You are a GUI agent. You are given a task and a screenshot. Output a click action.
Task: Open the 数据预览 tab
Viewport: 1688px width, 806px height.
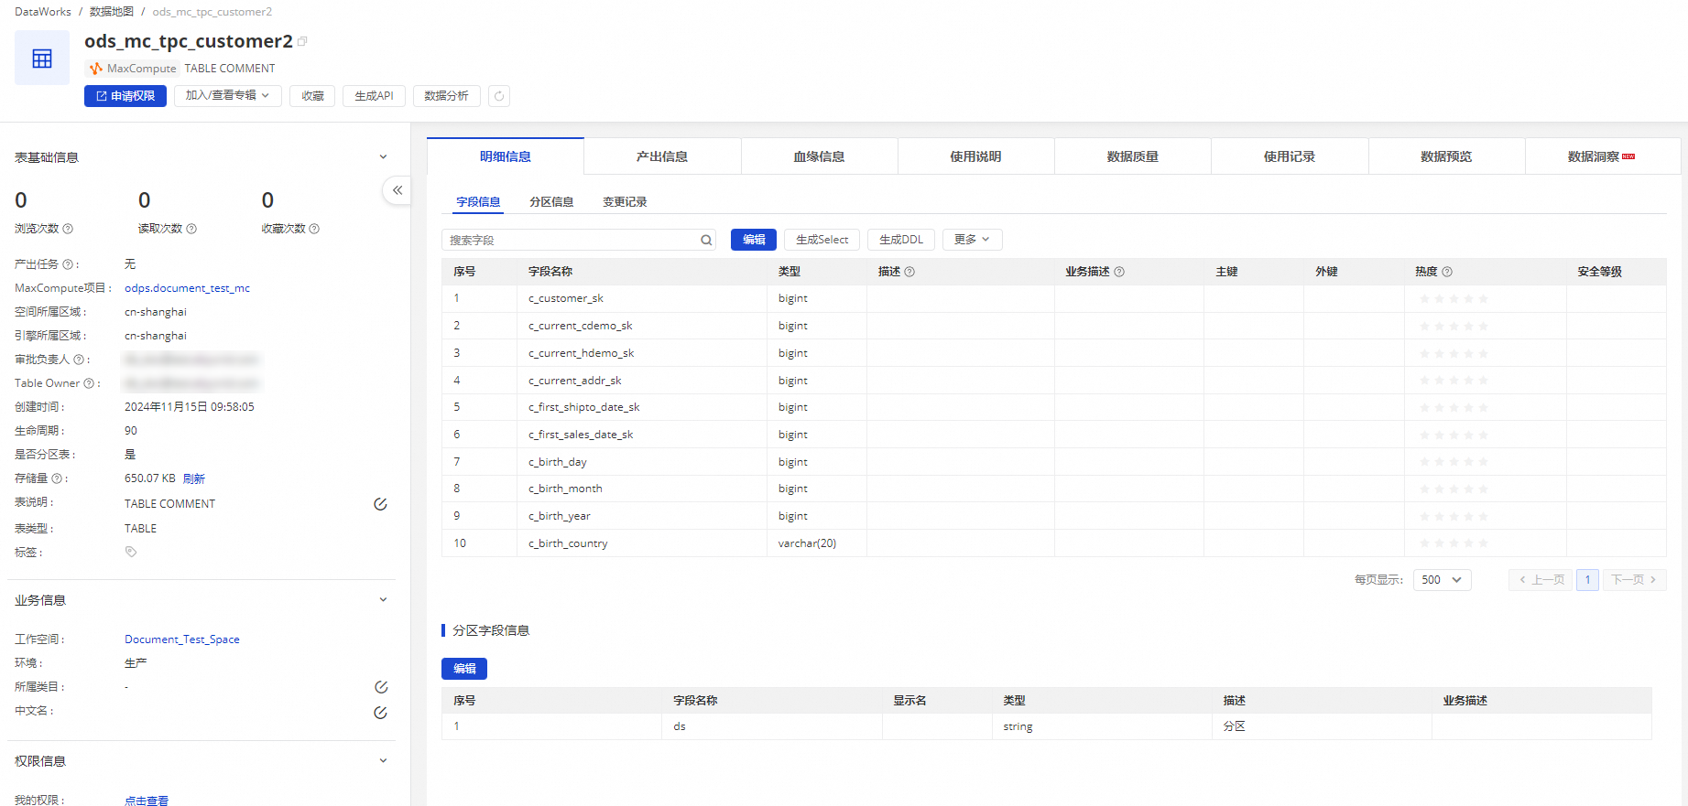(1446, 156)
